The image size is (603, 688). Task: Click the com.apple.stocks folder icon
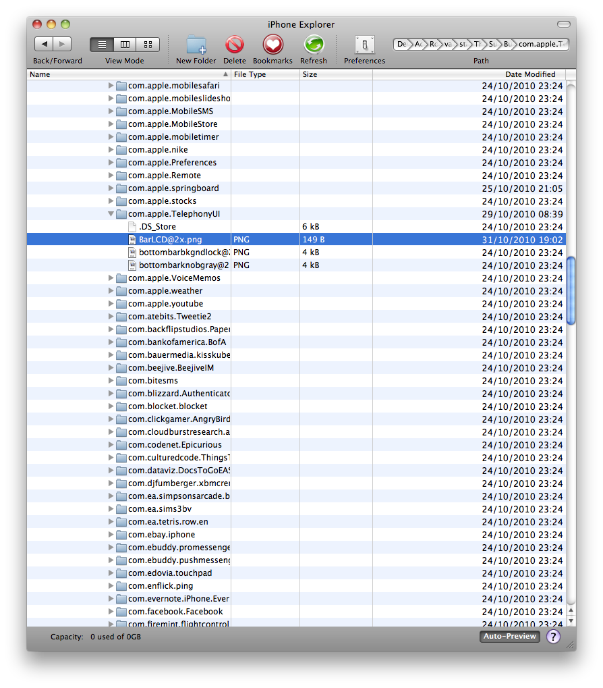121,201
